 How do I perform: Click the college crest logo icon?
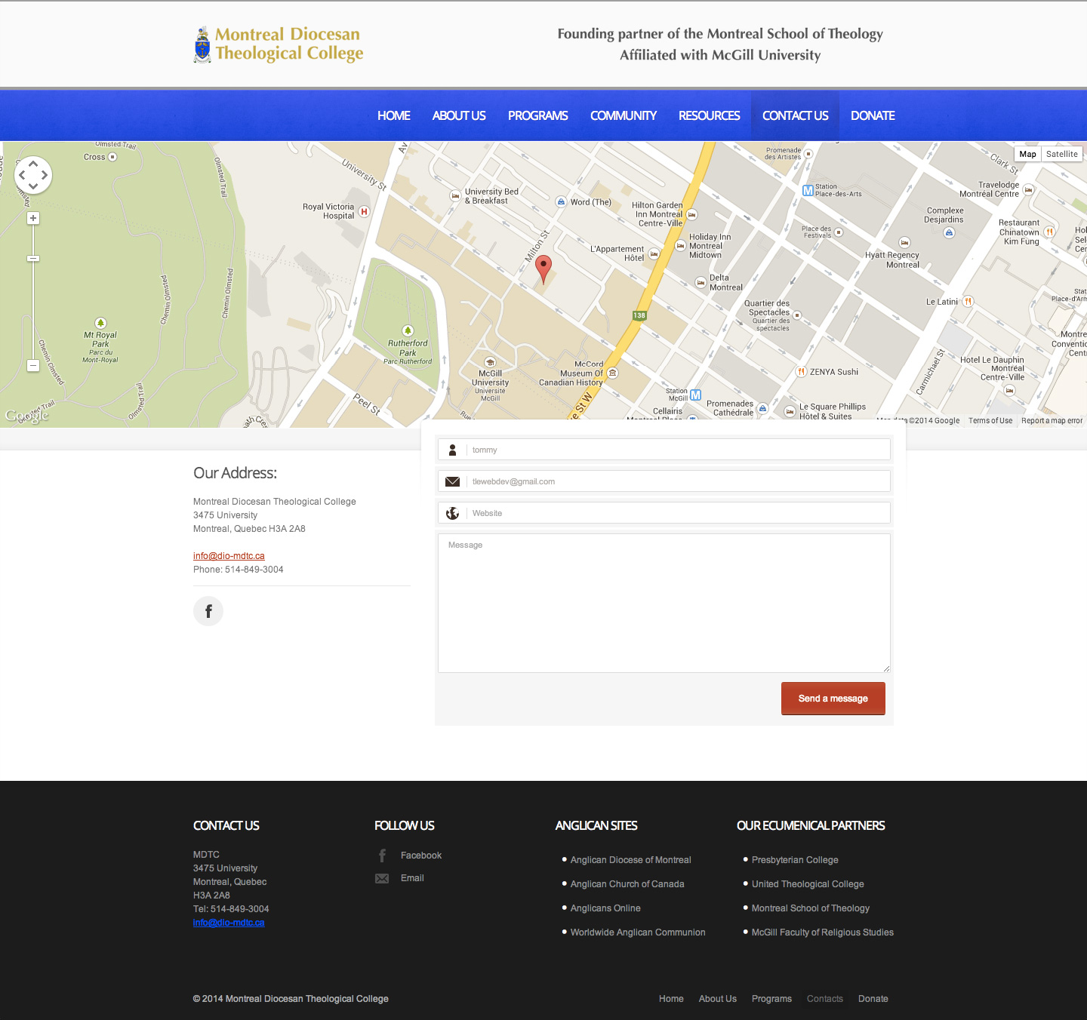(x=202, y=45)
